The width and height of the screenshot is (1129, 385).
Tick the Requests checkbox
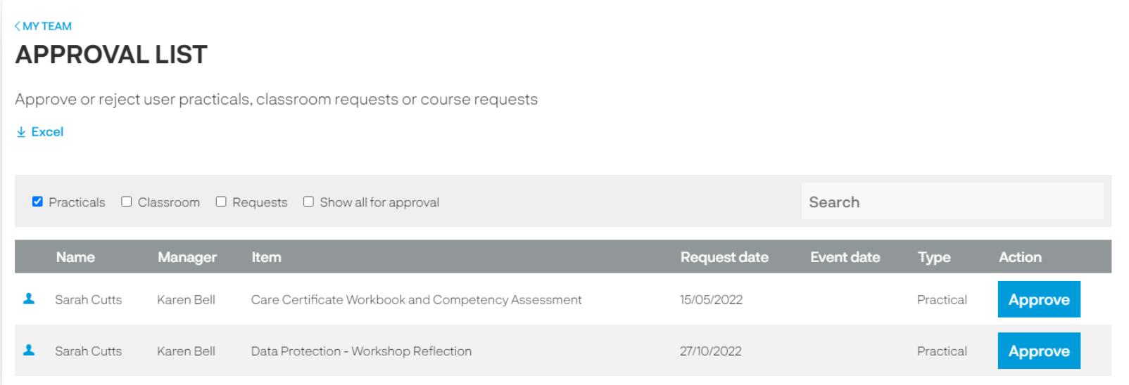[221, 202]
